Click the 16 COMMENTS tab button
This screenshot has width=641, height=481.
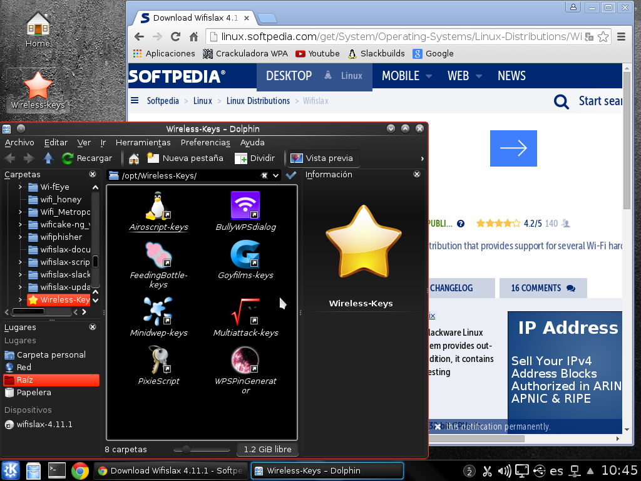point(543,288)
